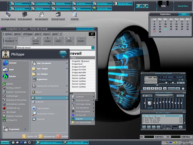This screenshot has width=193, height=145.
Task: Toggle Winamp shuffle button
Action: coord(172,88)
